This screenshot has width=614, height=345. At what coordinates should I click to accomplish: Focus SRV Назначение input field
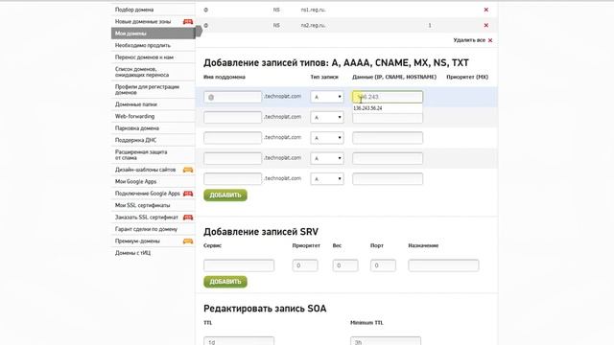pos(443,265)
